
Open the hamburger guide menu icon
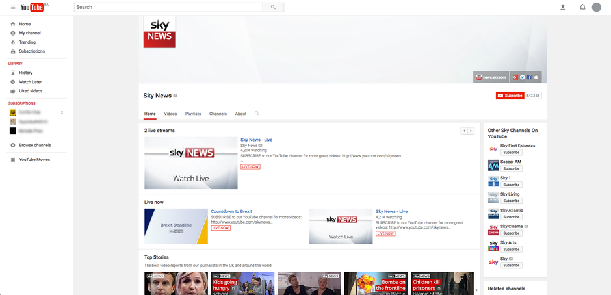pyautogui.click(x=13, y=7)
